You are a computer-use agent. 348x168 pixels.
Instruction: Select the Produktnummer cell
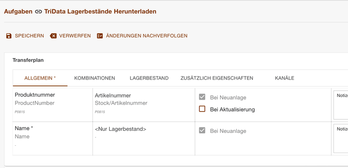tap(52, 105)
